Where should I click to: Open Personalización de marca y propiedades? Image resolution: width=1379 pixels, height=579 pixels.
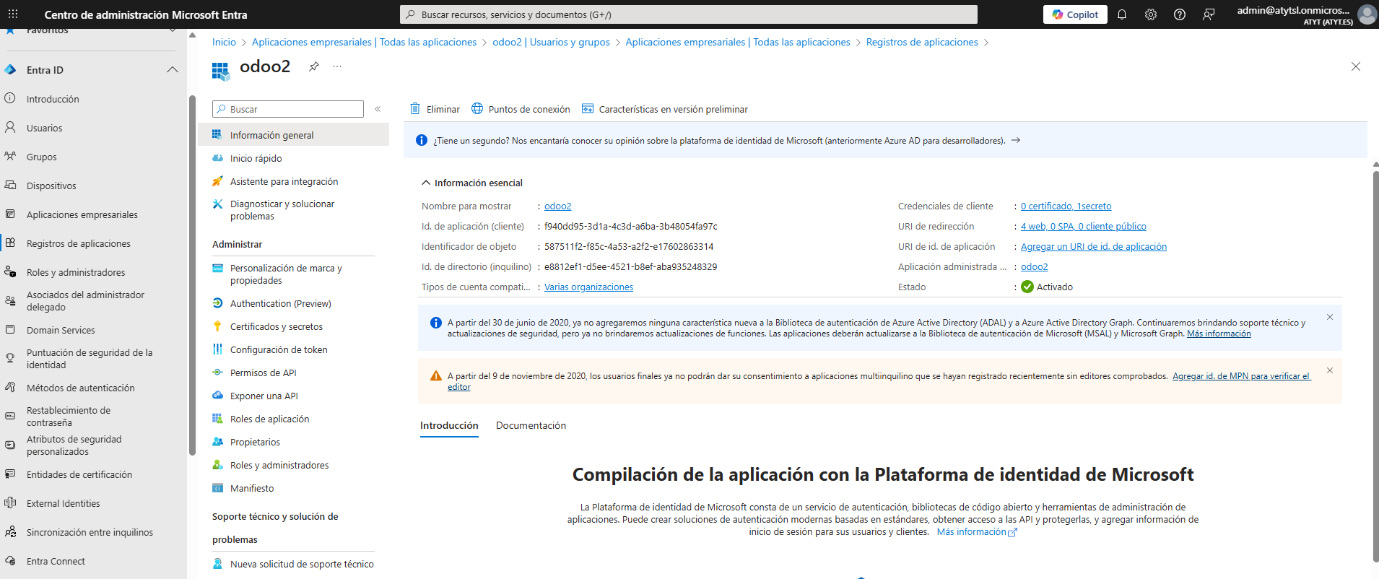[x=286, y=274]
